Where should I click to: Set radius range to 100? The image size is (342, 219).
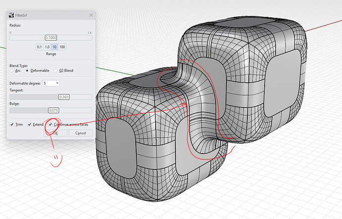tap(62, 47)
